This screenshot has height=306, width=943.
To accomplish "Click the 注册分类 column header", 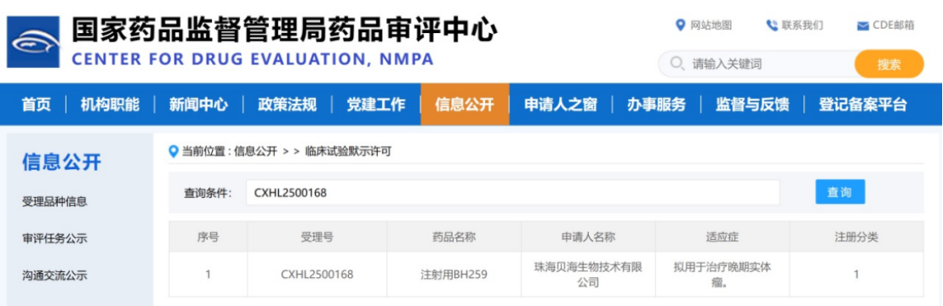I will [856, 237].
